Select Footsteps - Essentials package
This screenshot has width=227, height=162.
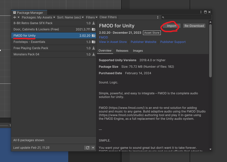point(54,42)
